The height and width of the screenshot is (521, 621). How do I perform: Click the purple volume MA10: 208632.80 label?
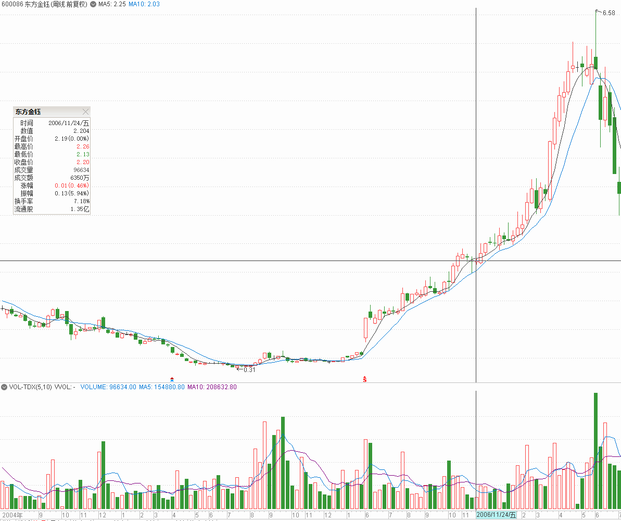[212, 387]
